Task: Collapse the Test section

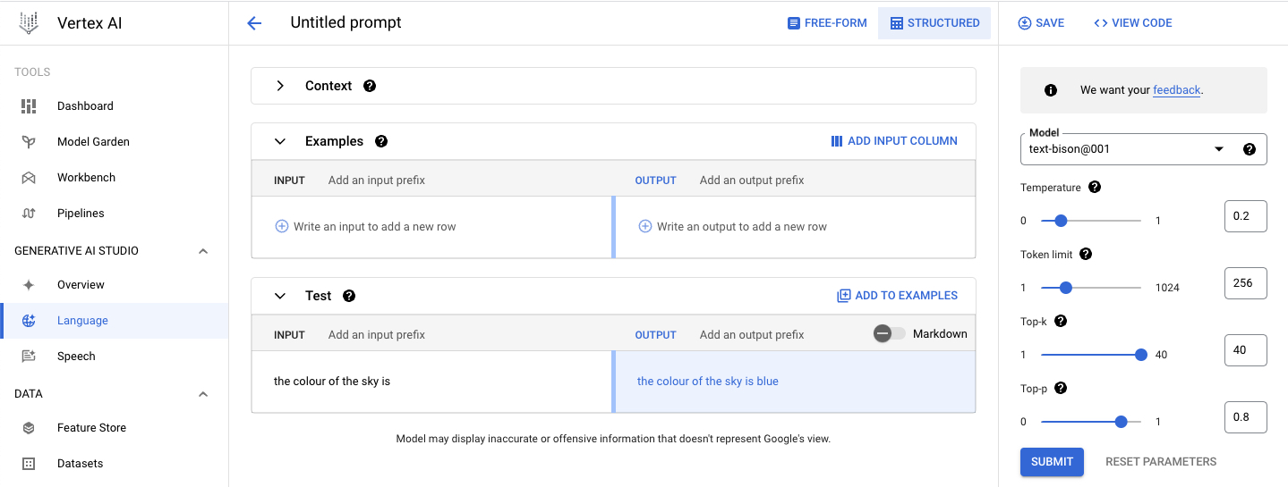Action: coord(280,296)
